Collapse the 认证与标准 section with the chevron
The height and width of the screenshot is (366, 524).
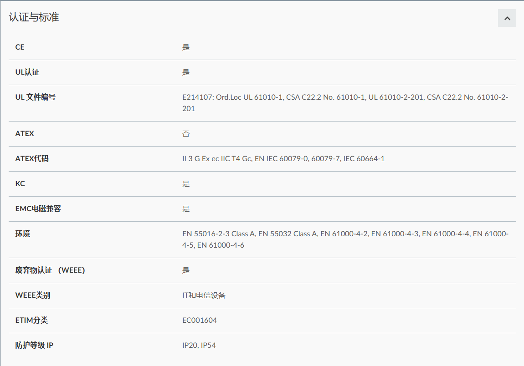coord(507,18)
